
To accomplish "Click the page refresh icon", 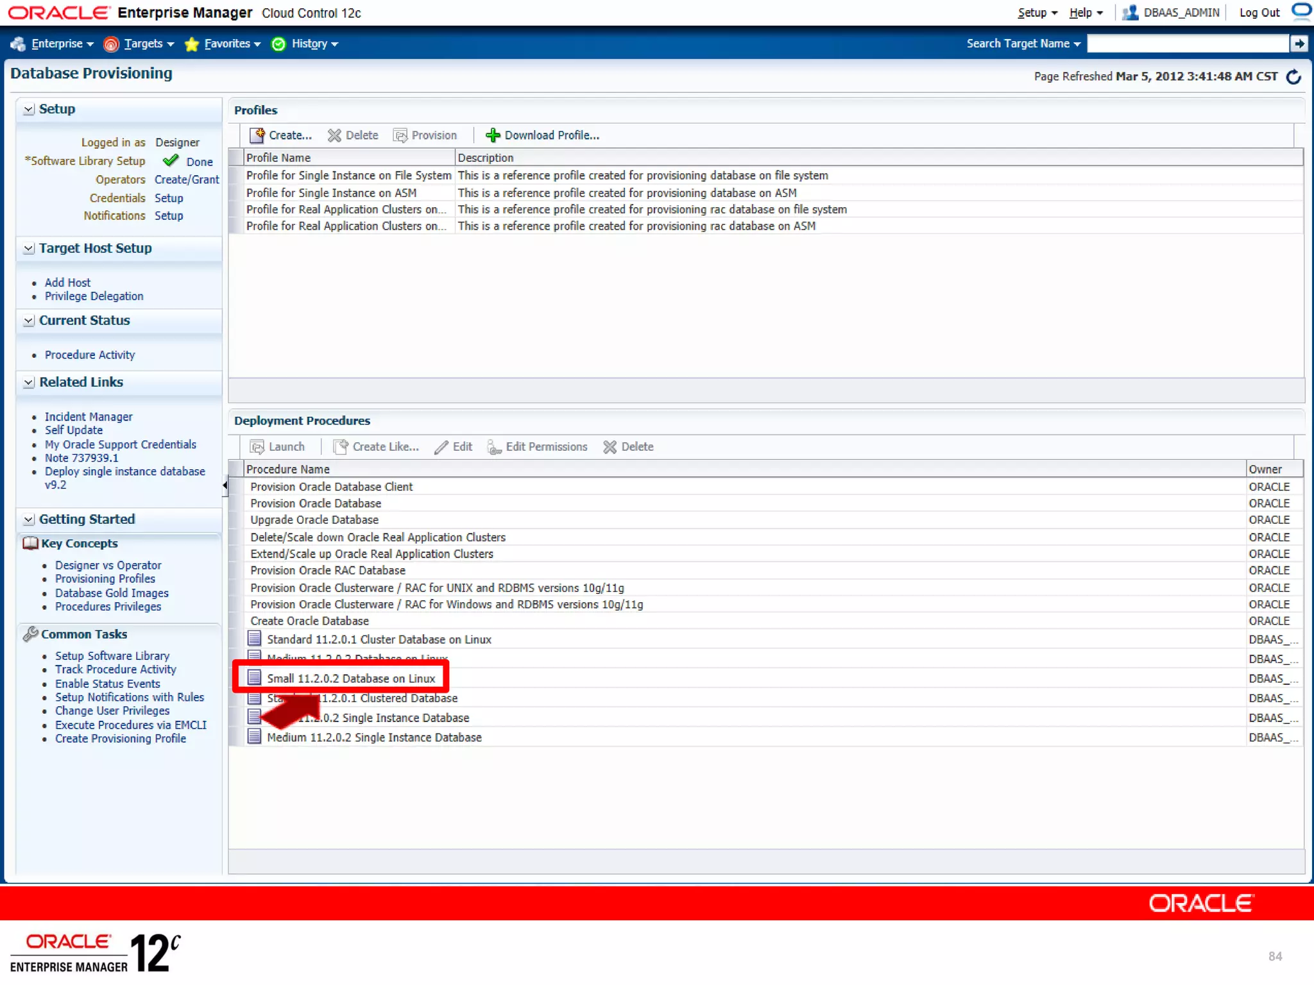I will 1293,77.
